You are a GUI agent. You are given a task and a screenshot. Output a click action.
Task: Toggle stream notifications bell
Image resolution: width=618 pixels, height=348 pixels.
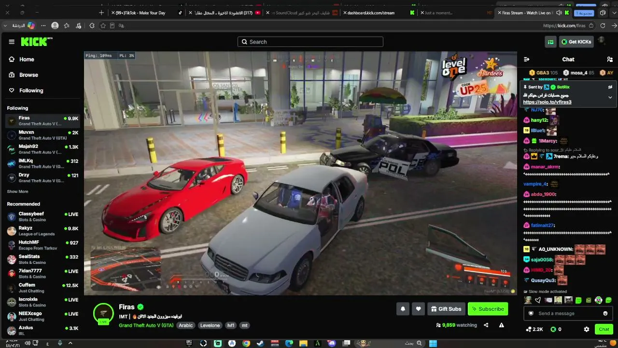[403, 309]
